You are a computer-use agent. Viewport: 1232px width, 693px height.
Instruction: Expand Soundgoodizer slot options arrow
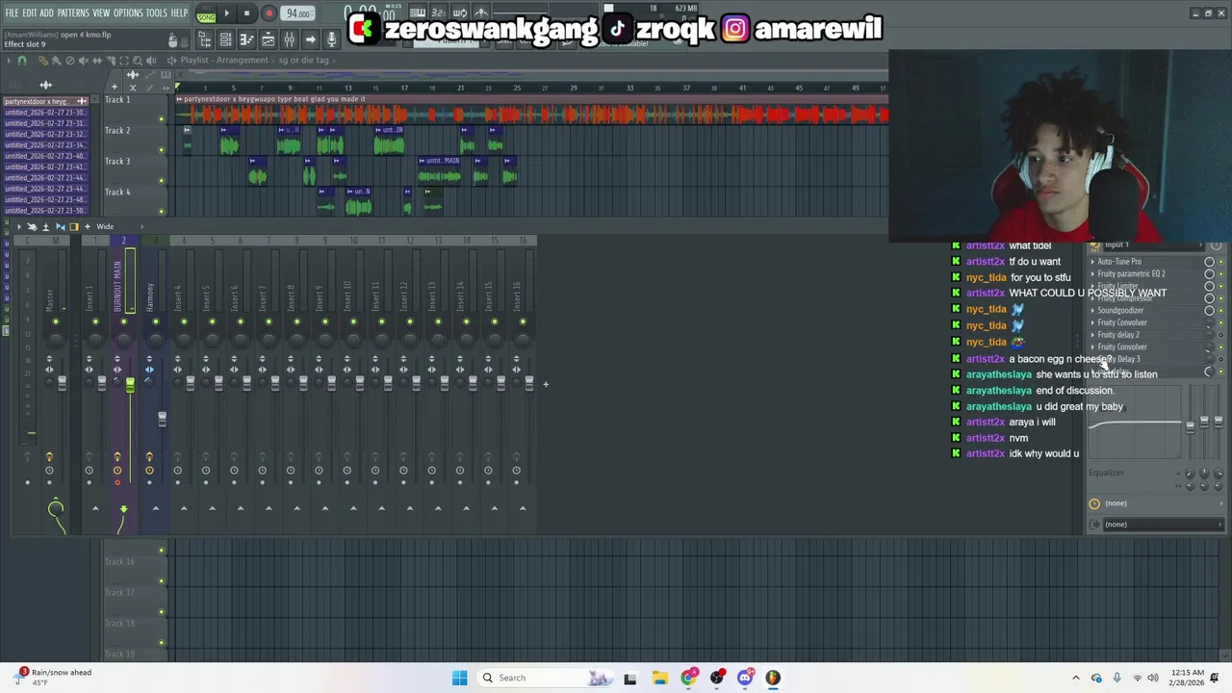(1092, 310)
